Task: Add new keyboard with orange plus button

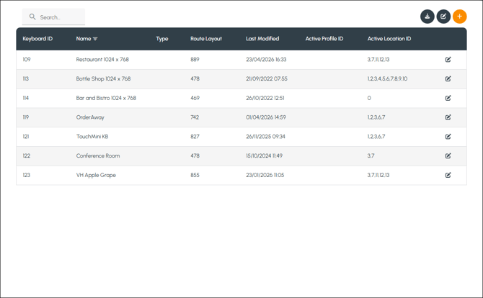Action: 460,17
